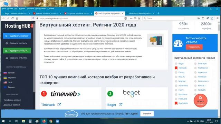Open the Firefox Home icon
Image resolution: width=221 pixels, height=124 pixels.
[17, 18]
